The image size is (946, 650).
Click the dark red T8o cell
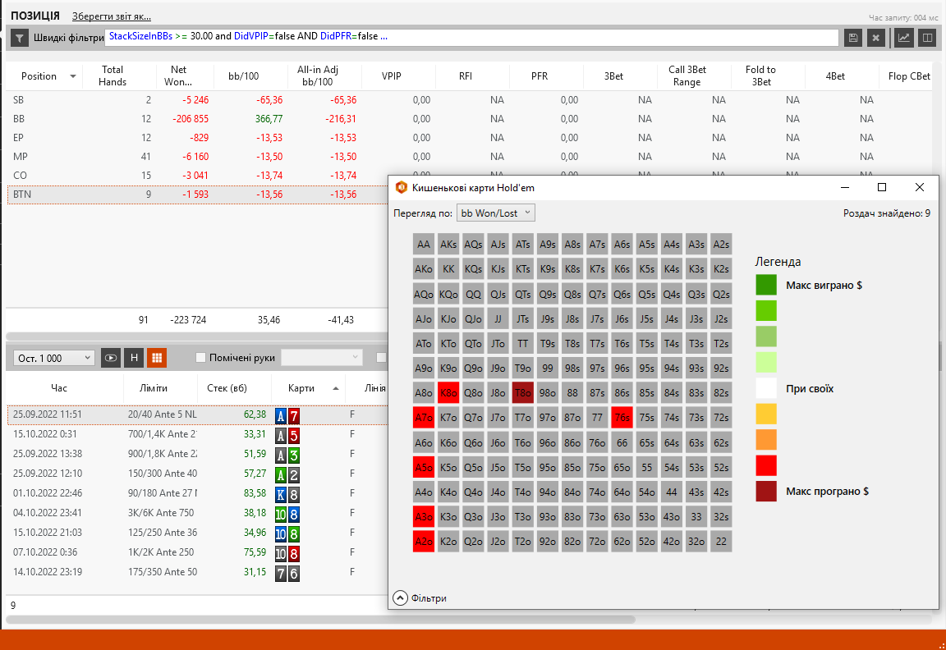[522, 393]
